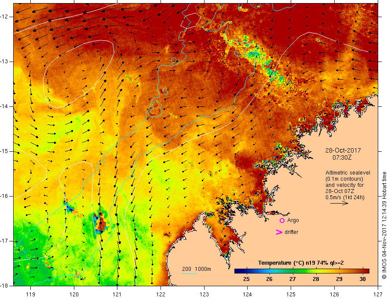The image size is (387, 299).
Task: Click the 'Altimetric sealevel' caption text
Action: tap(348, 173)
